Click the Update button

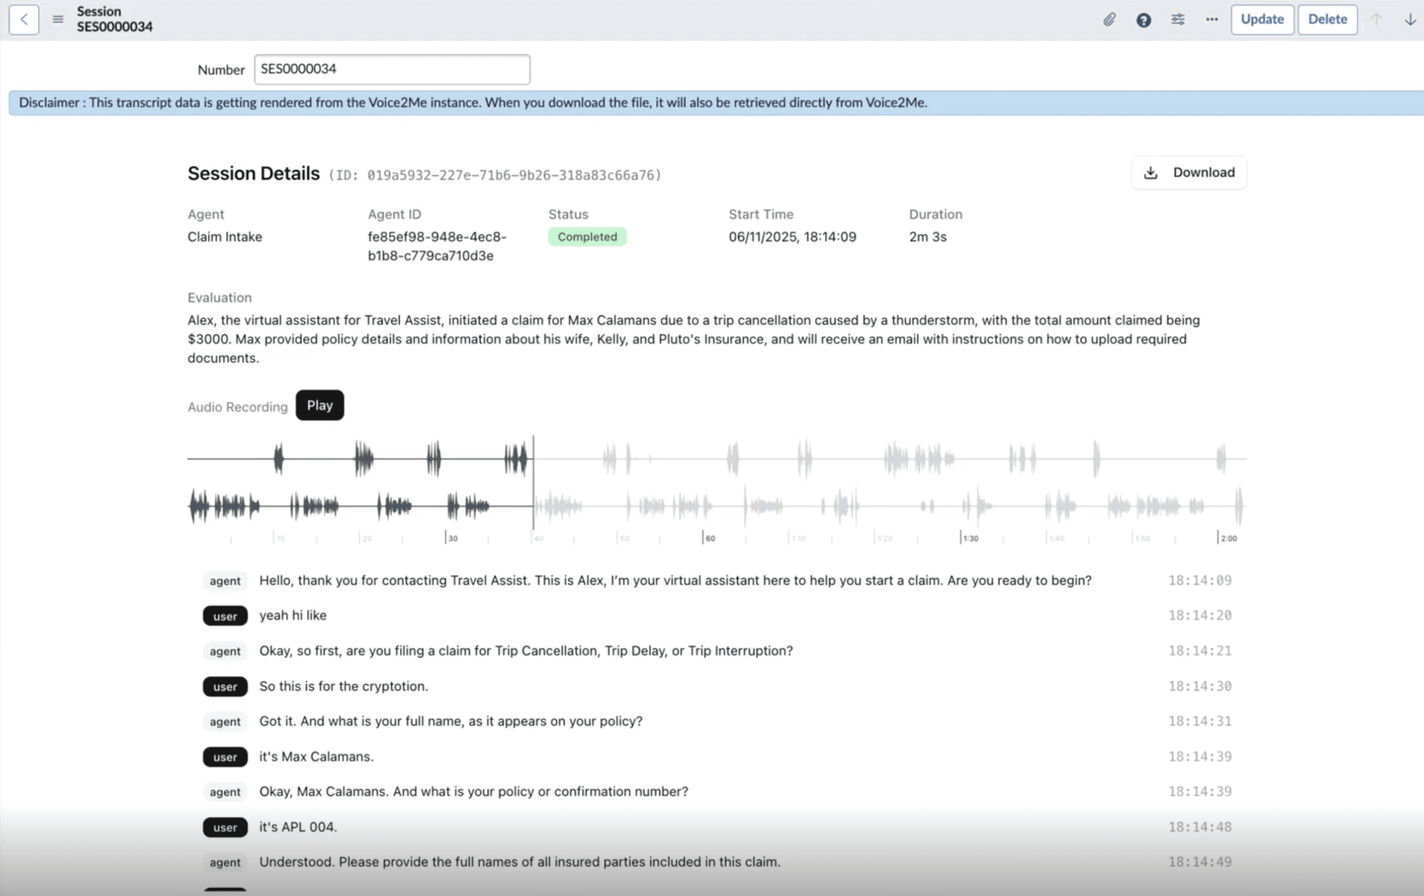[x=1262, y=19]
